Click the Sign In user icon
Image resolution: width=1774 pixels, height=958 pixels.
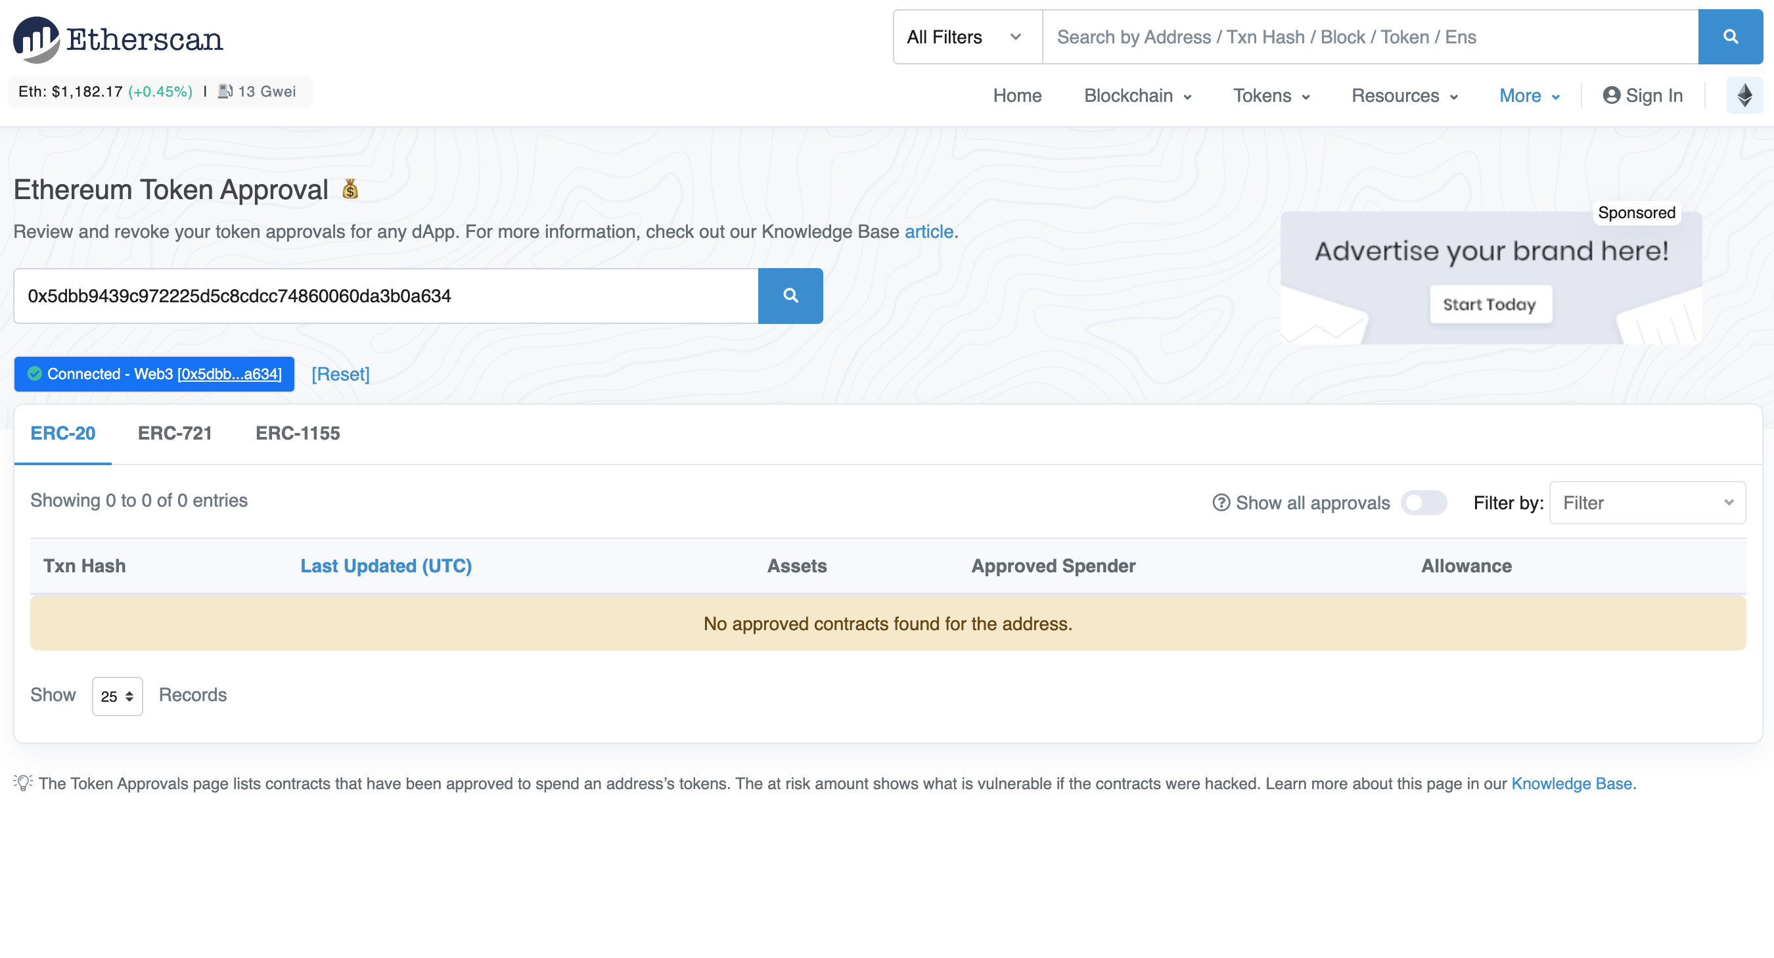(1611, 96)
